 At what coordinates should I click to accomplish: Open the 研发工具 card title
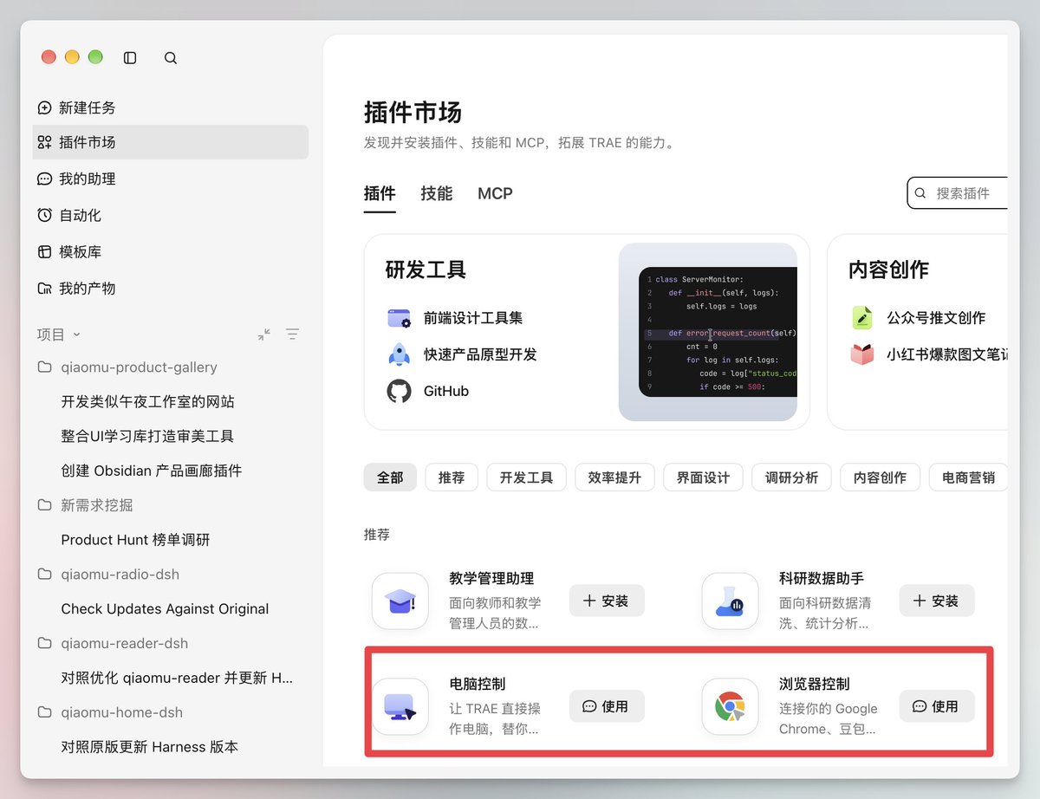pyautogui.click(x=426, y=270)
